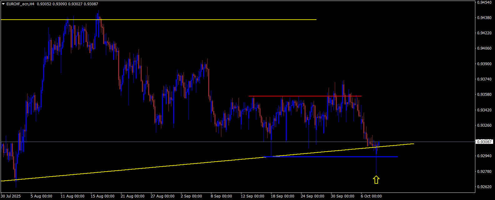Click price scale label 0.93420

pos(484,110)
